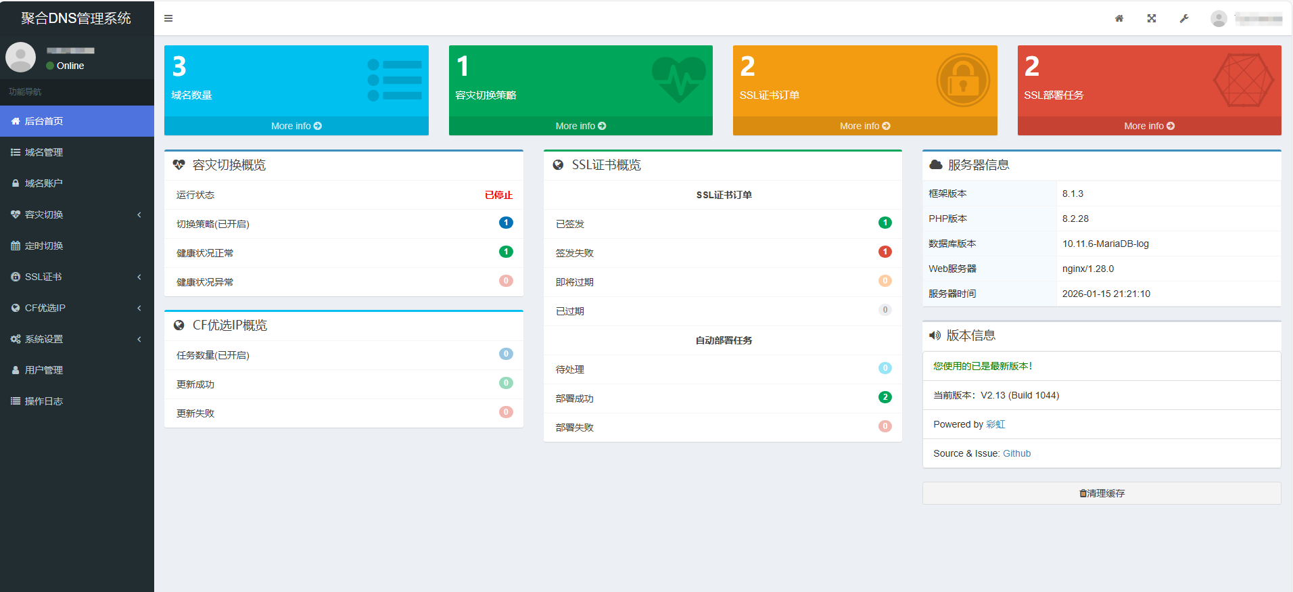Click the home icon in top bar
Screen dimensions: 1293x592
pos(1119,18)
